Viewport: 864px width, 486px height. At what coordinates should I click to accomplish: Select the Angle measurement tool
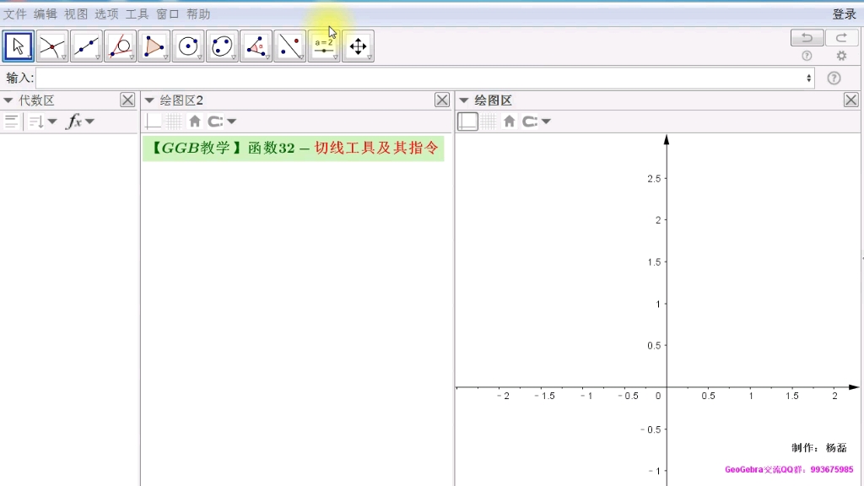coord(255,46)
